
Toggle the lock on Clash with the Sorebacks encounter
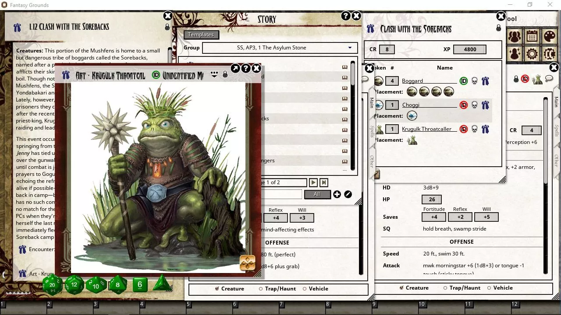(499, 28)
